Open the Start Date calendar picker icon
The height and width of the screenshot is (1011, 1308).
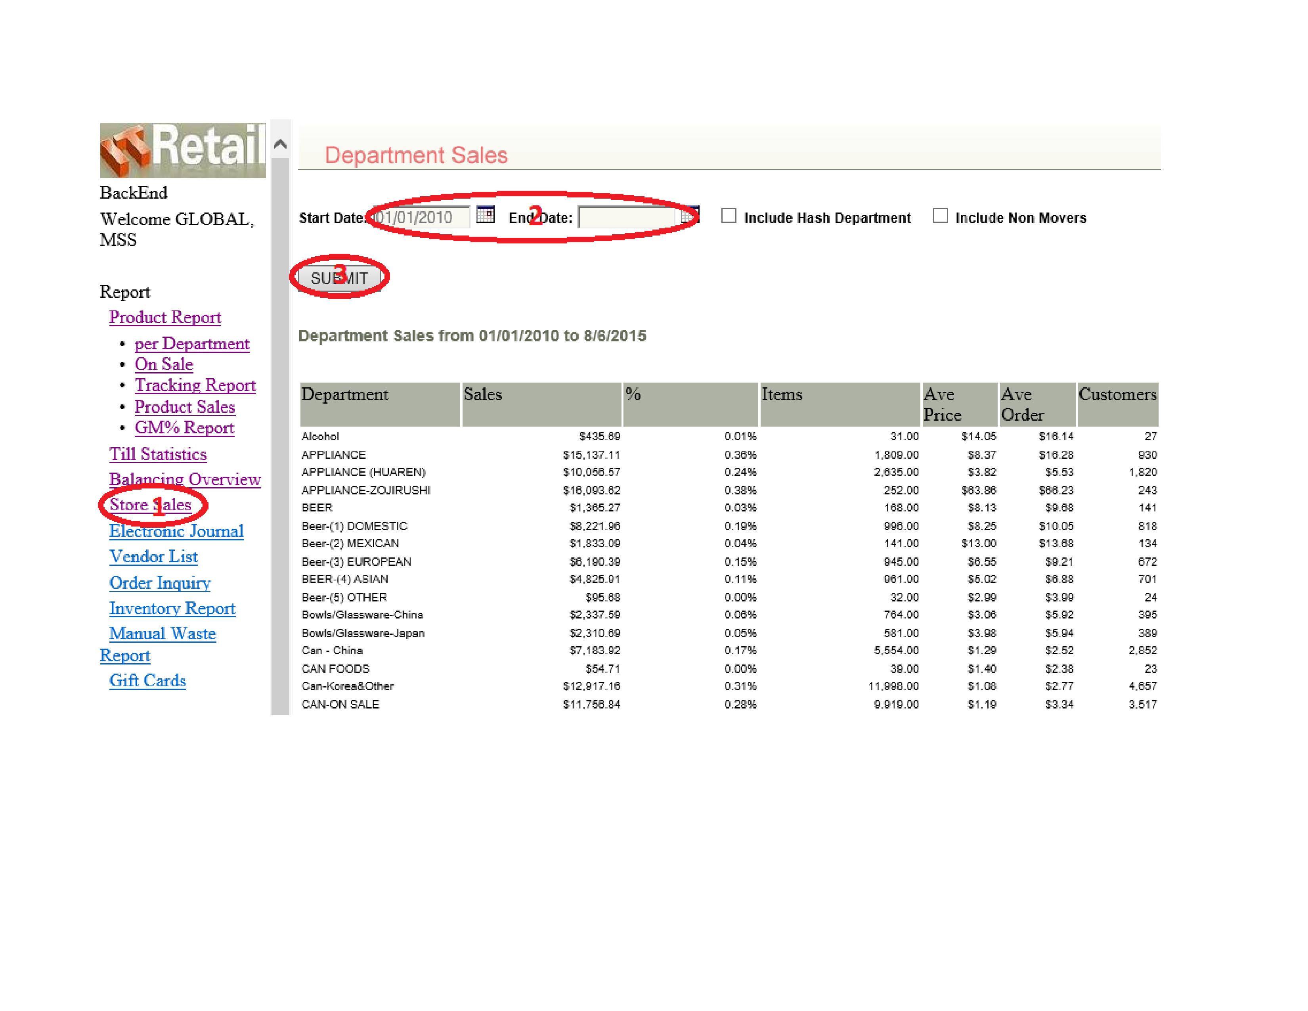click(485, 214)
